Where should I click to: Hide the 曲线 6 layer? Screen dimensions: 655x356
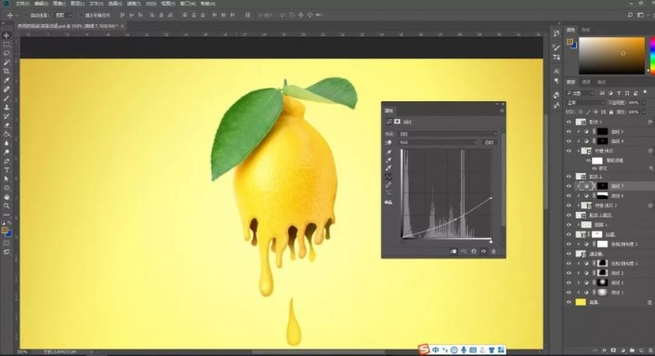(569, 195)
